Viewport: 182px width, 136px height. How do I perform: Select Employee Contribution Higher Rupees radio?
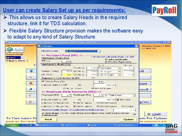pyautogui.click(x=75, y=103)
